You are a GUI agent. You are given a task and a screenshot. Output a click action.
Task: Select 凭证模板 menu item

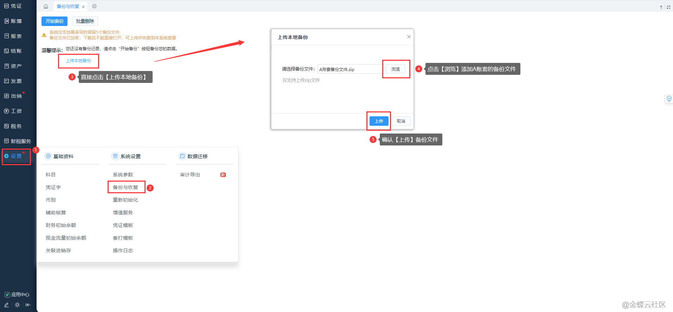point(123,225)
